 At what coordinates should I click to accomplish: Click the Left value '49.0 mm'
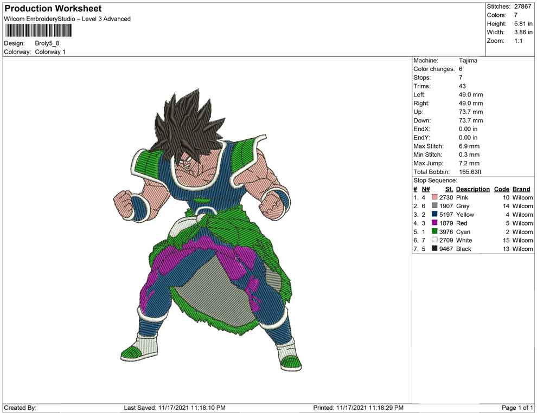click(x=471, y=94)
